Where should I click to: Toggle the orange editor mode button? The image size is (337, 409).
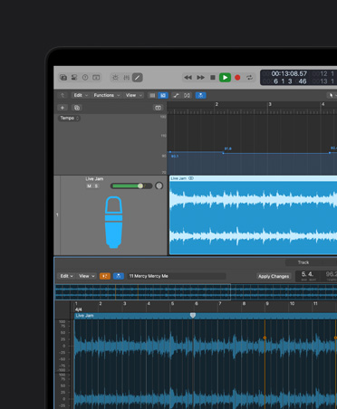coord(105,276)
